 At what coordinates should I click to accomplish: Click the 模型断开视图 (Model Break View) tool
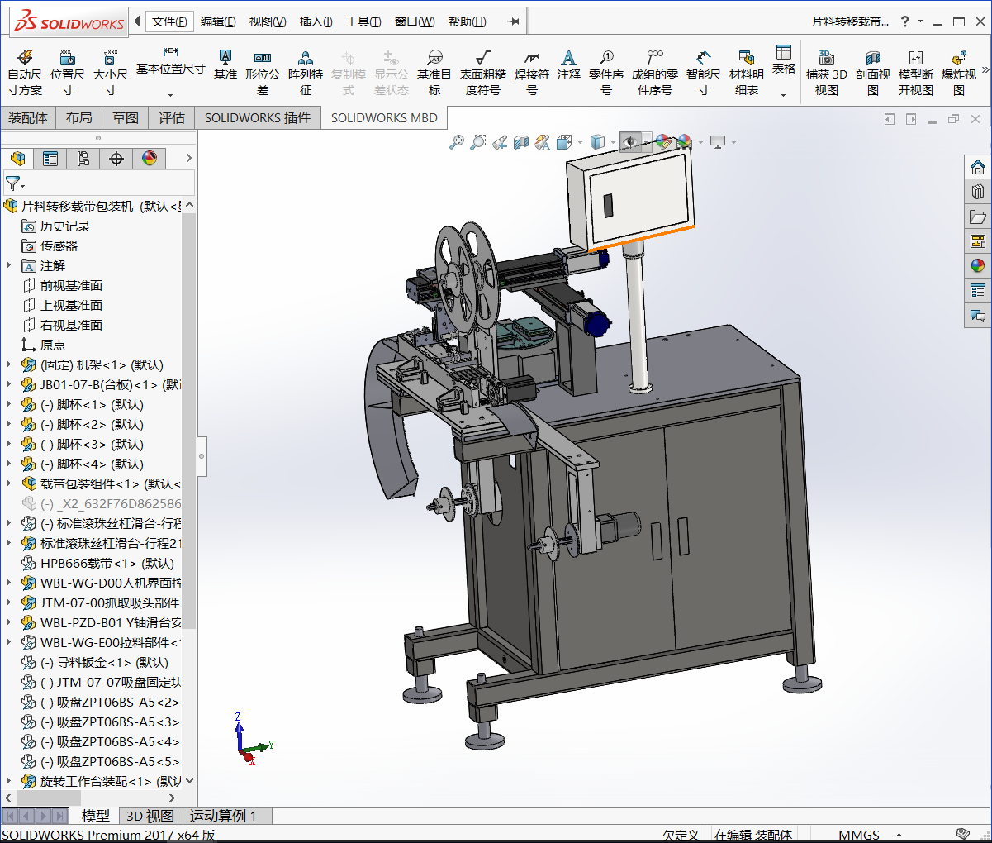[916, 72]
